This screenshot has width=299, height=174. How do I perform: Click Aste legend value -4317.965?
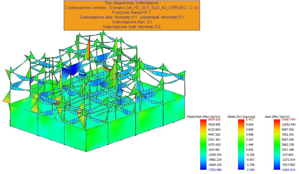point(288,165)
